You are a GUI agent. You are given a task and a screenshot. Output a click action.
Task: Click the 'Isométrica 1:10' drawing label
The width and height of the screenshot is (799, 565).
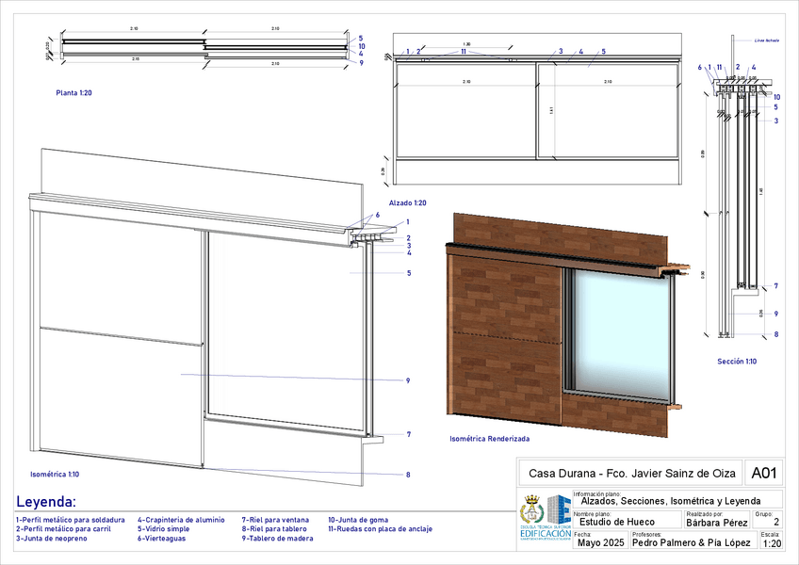click(55, 474)
